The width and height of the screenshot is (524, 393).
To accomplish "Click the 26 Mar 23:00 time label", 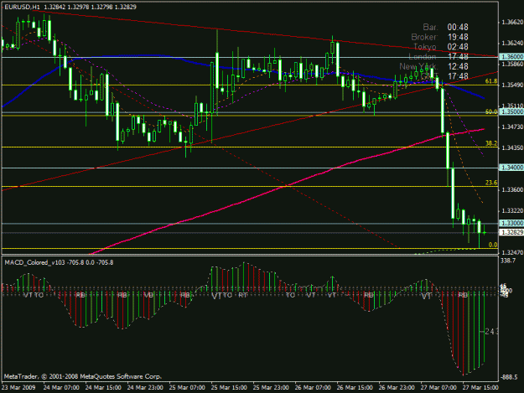I will pos(397,388).
